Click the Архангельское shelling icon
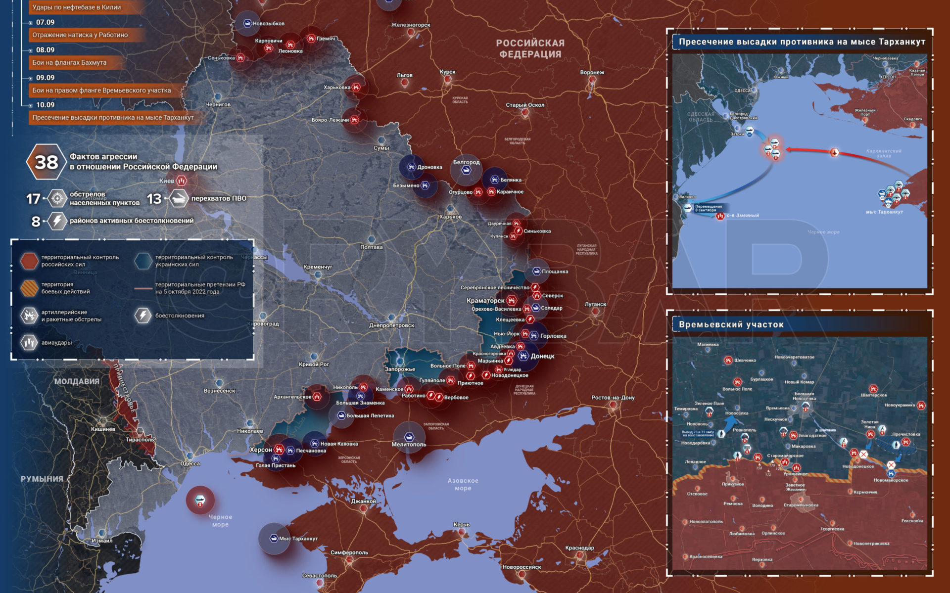This screenshot has width=950, height=593. click(317, 396)
